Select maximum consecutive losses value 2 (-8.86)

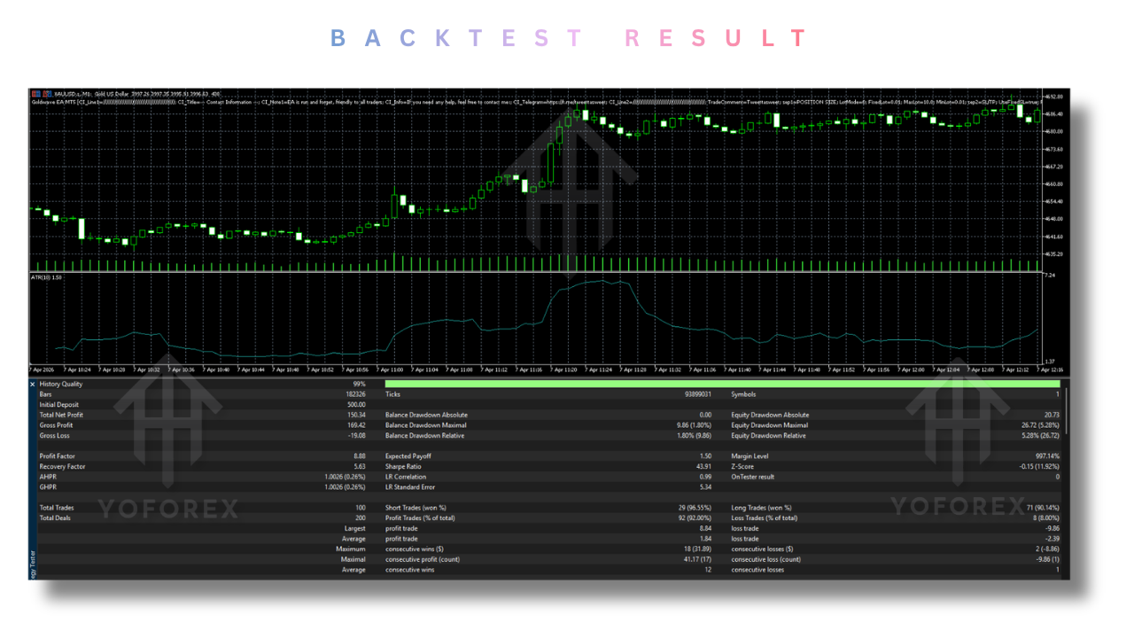(x=1045, y=549)
